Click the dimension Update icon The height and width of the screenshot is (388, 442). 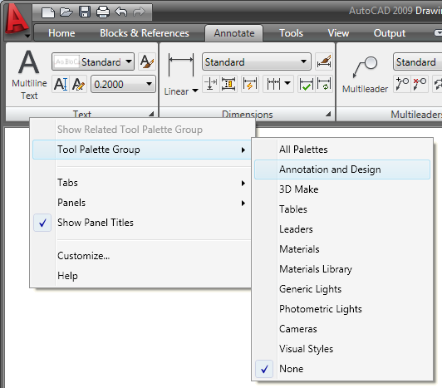324,84
